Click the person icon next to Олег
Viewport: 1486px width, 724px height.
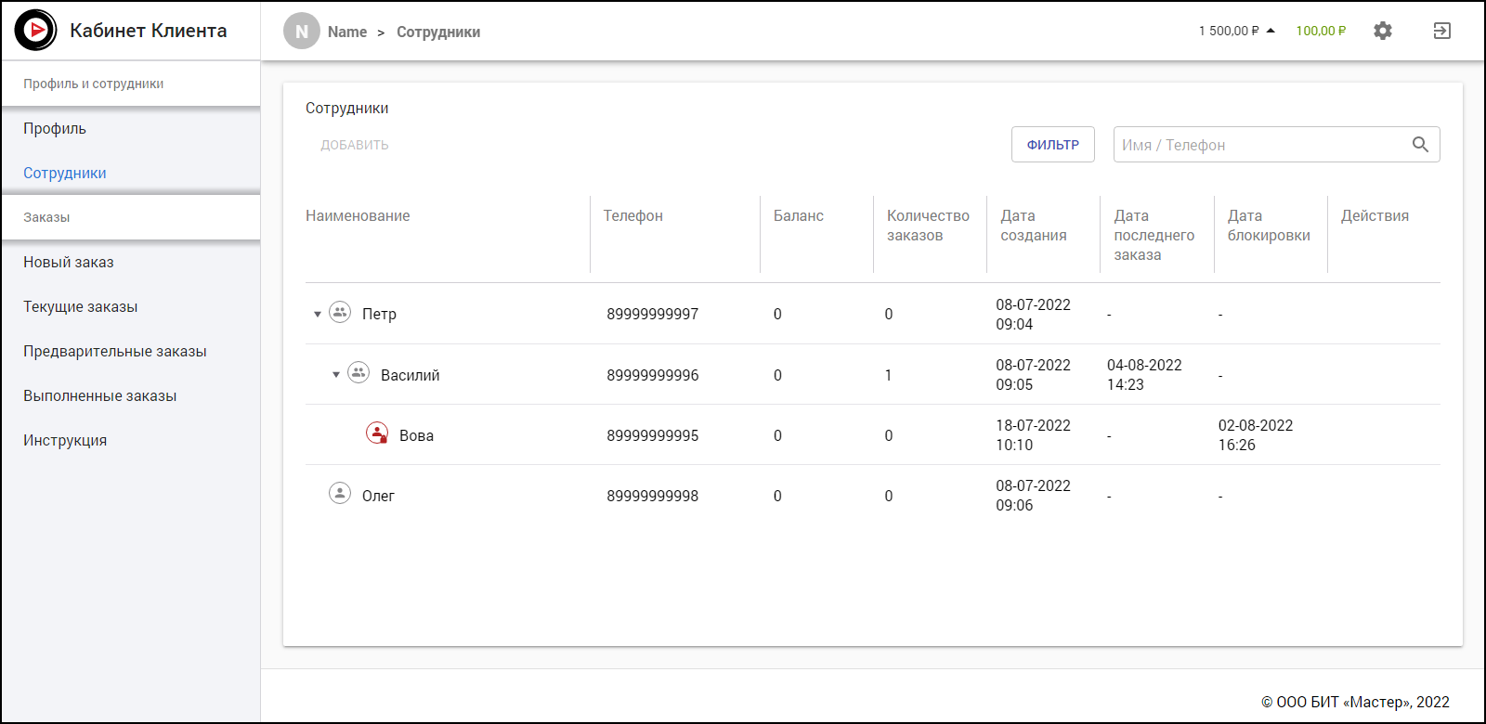click(x=340, y=494)
